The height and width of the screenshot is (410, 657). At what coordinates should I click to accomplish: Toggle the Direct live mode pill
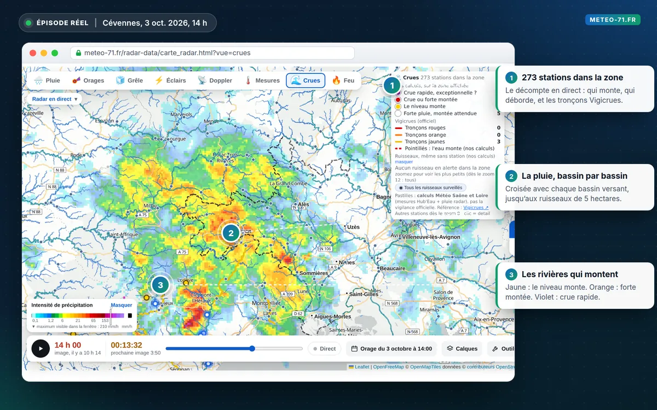(324, 349)
